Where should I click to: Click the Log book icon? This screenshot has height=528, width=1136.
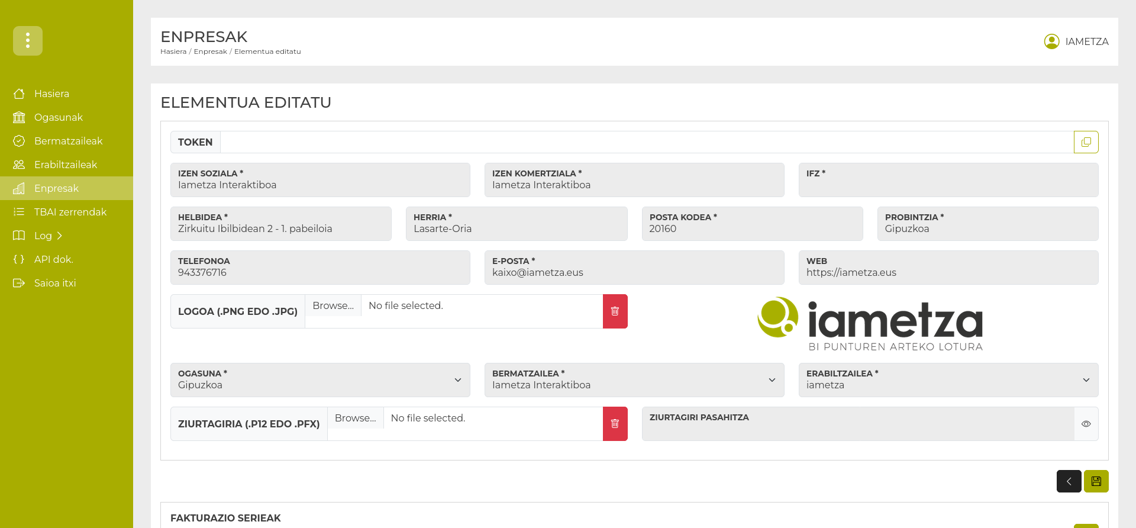pos(19,236)
